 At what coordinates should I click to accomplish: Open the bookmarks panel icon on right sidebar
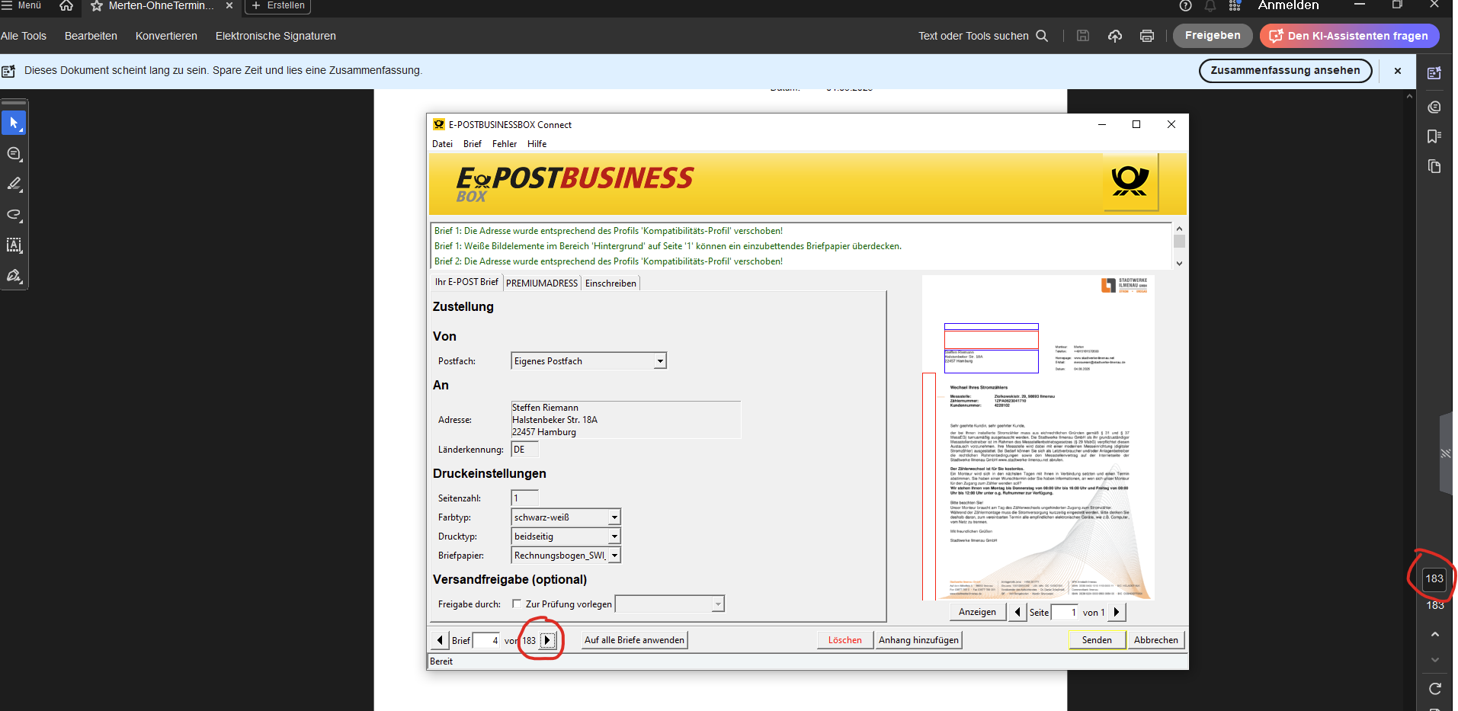coord(1434,136)
